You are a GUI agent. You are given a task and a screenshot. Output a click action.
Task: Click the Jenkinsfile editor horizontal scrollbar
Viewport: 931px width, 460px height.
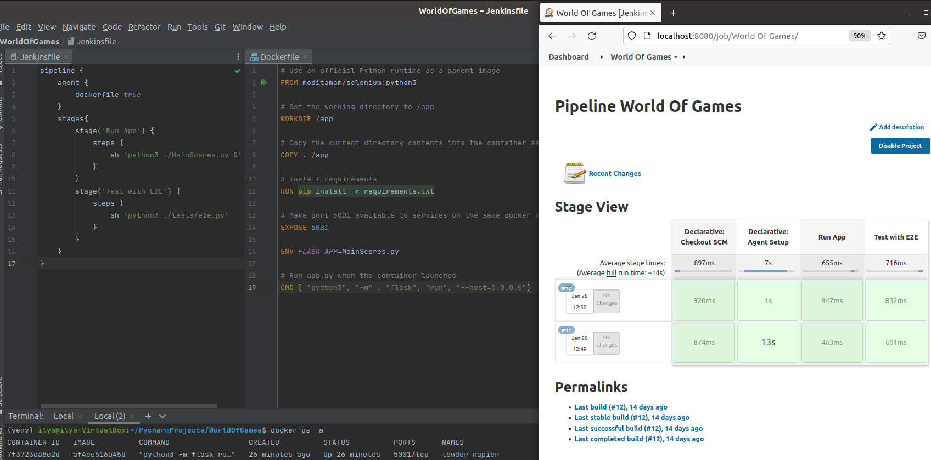coord(128,406)
